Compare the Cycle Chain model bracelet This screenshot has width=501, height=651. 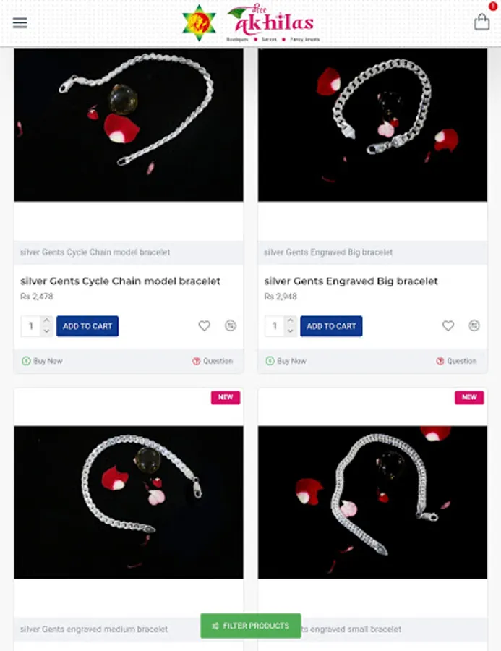tap(231, 326)
